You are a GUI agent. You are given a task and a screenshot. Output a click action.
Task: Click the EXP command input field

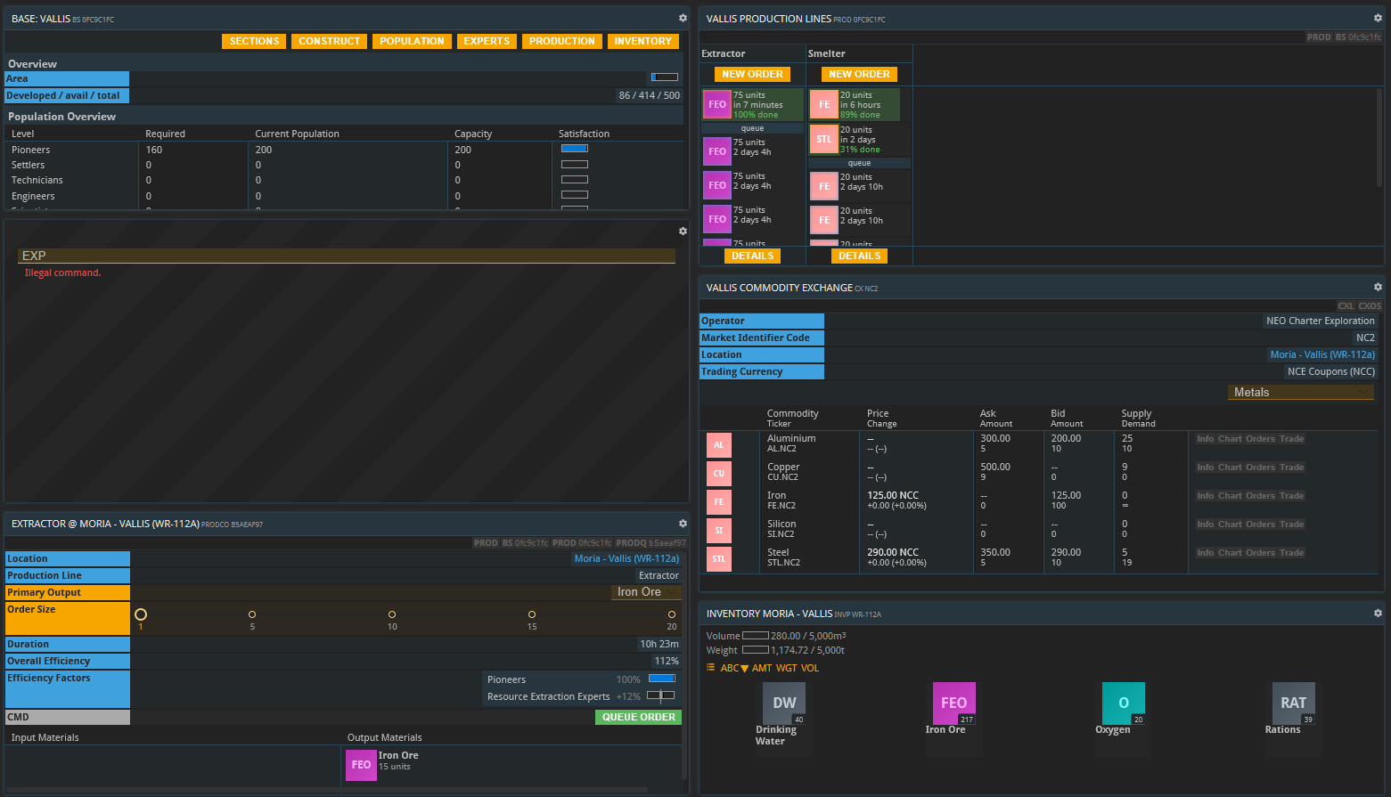[346, 256]
